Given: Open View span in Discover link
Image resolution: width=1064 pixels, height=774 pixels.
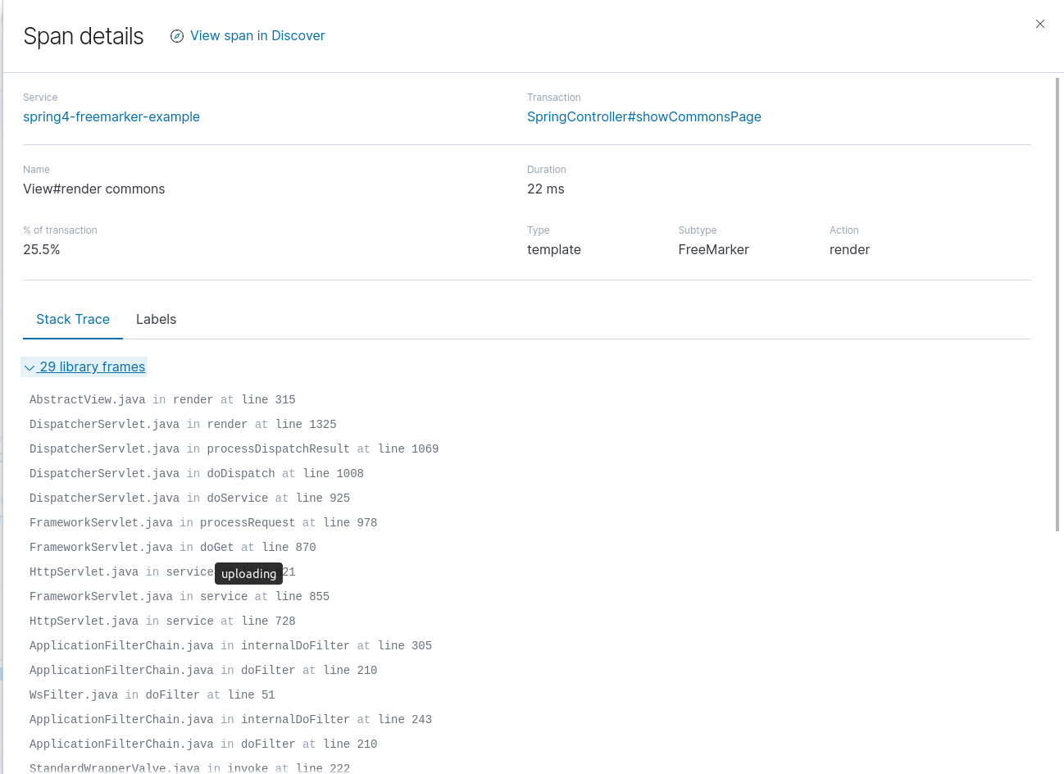Looking at the screenshot, I should coord(257,36).
